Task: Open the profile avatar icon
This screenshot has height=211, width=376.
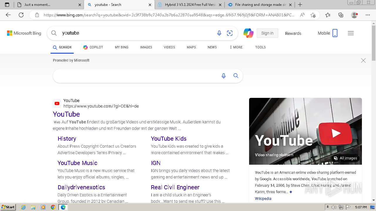Action: pos(354,15)
